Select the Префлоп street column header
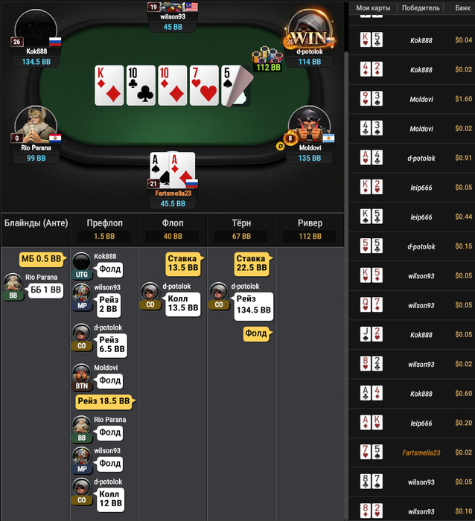The height and width of the screenshot is (521, 475). [x=104, y=229]
